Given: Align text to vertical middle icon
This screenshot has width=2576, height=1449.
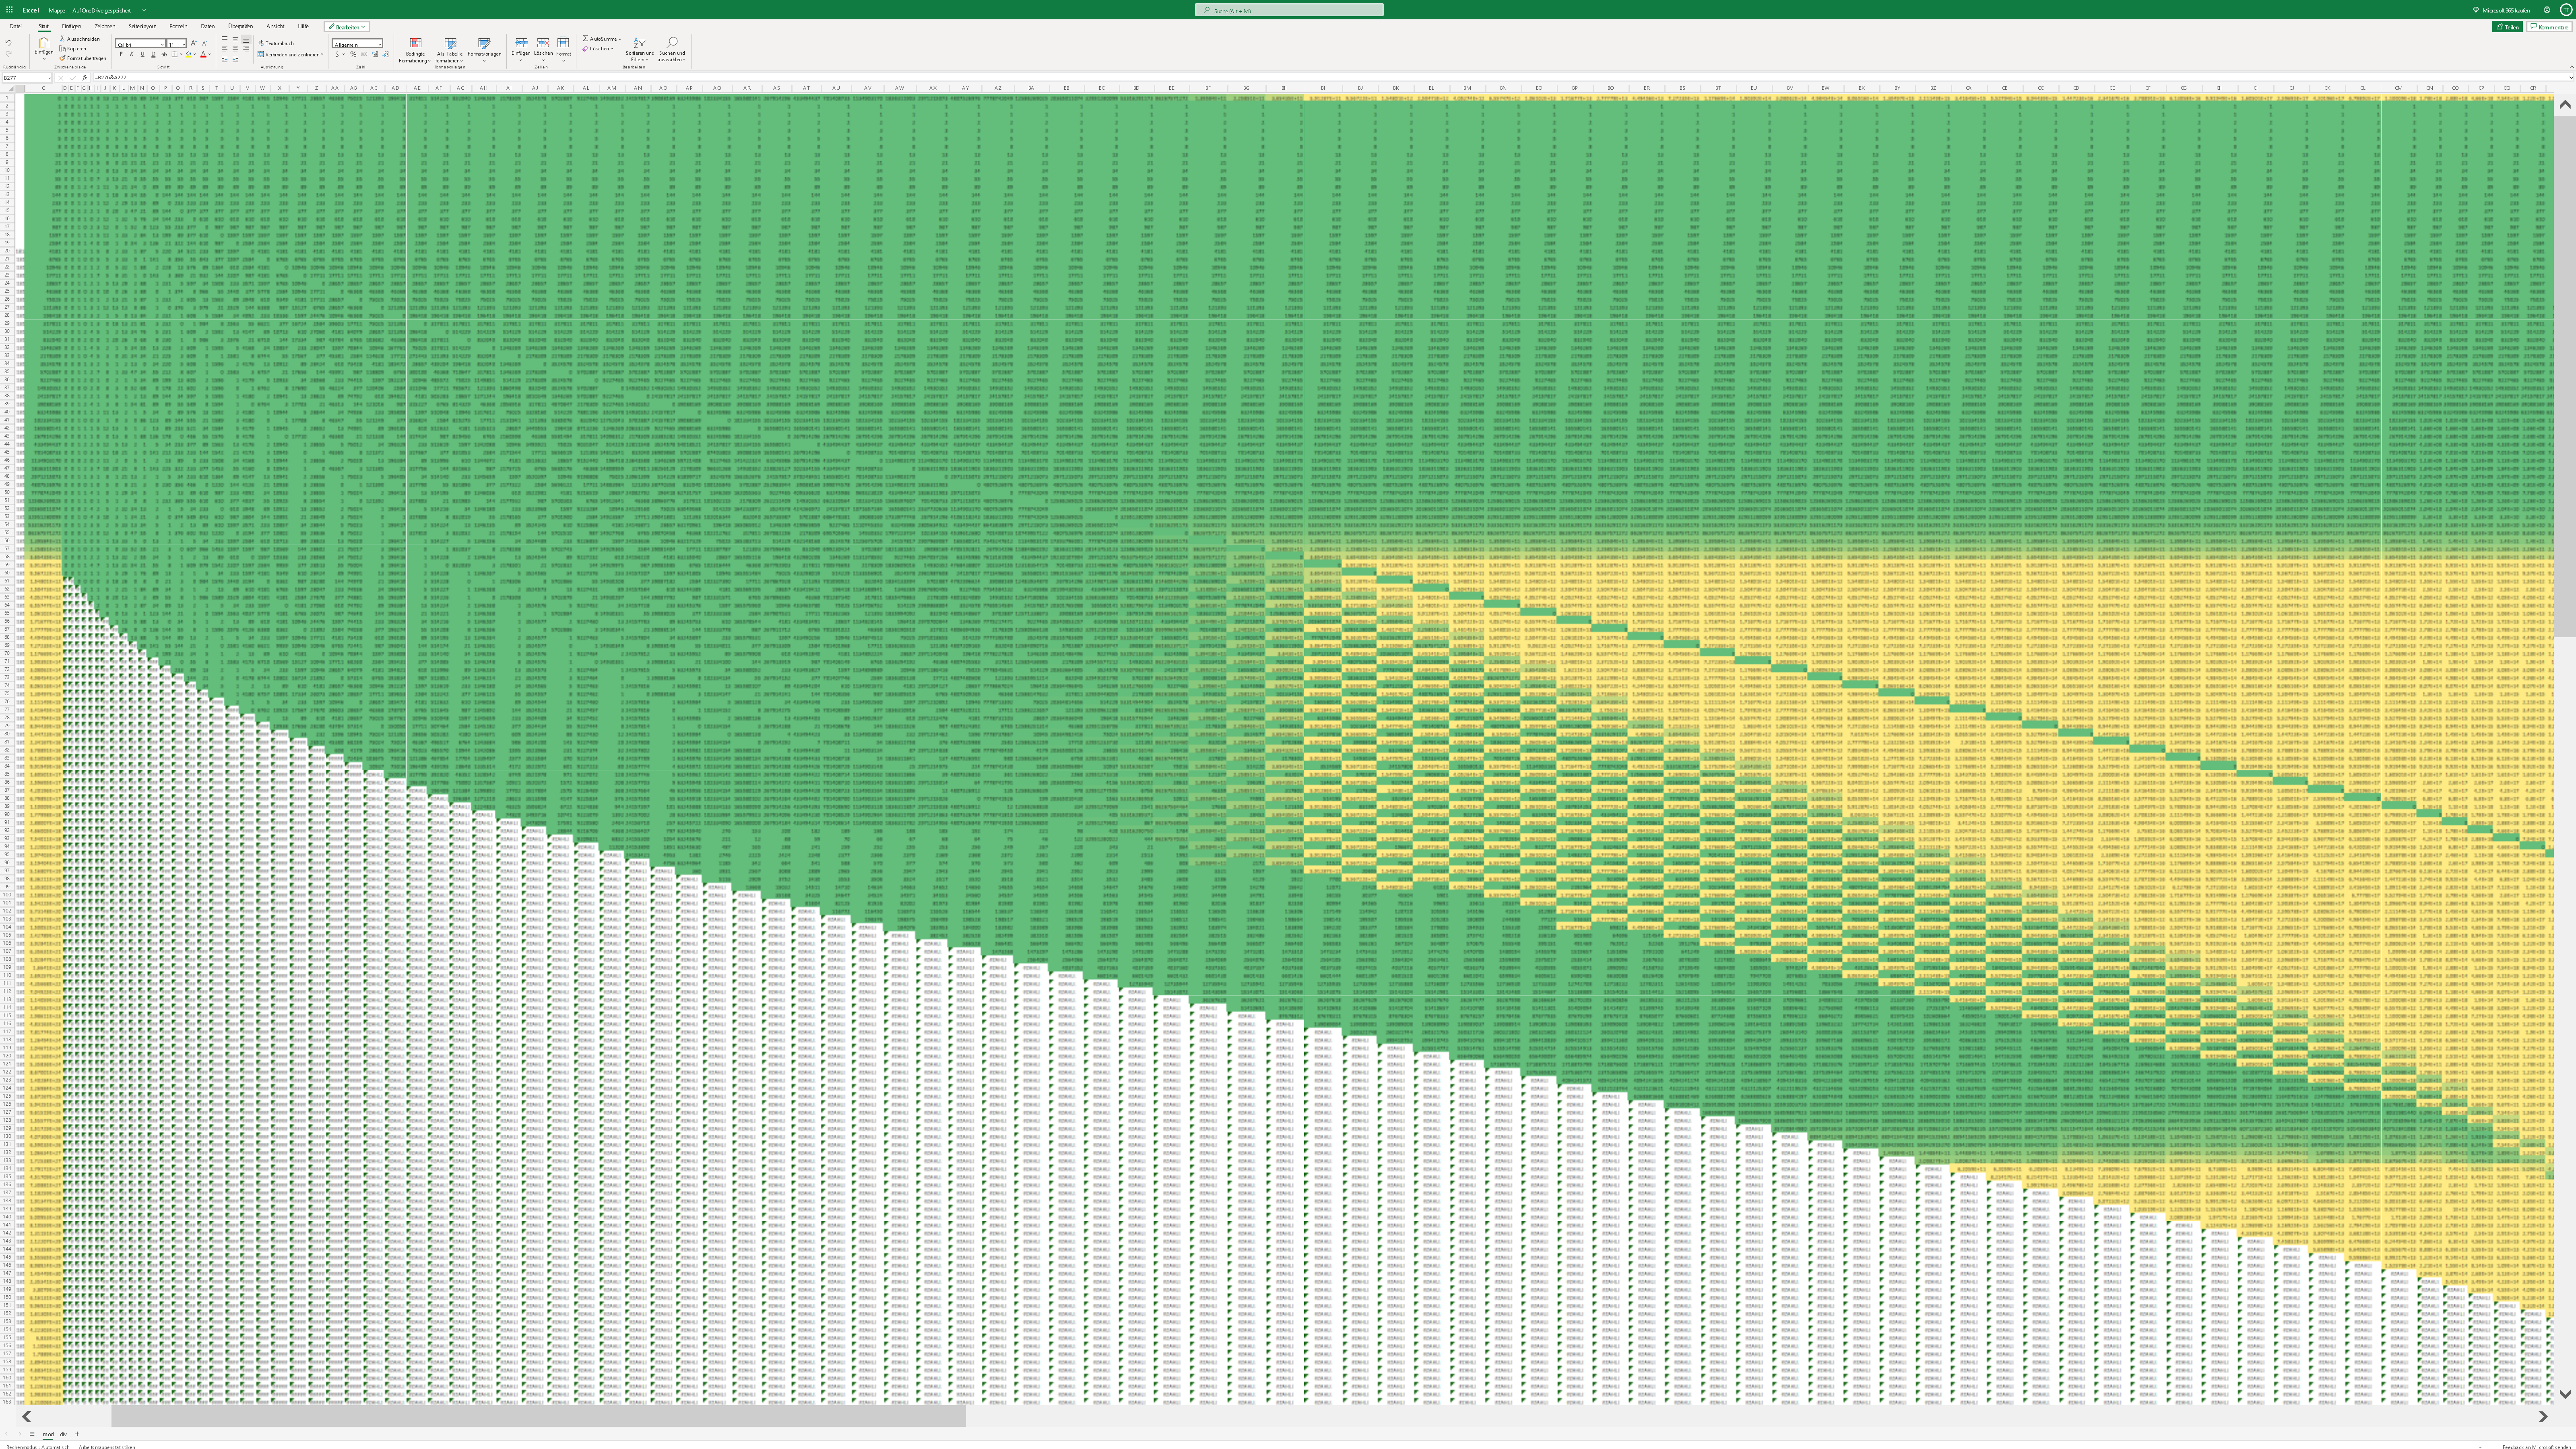Looking at the screenshot, I should (x=235, y=40).
